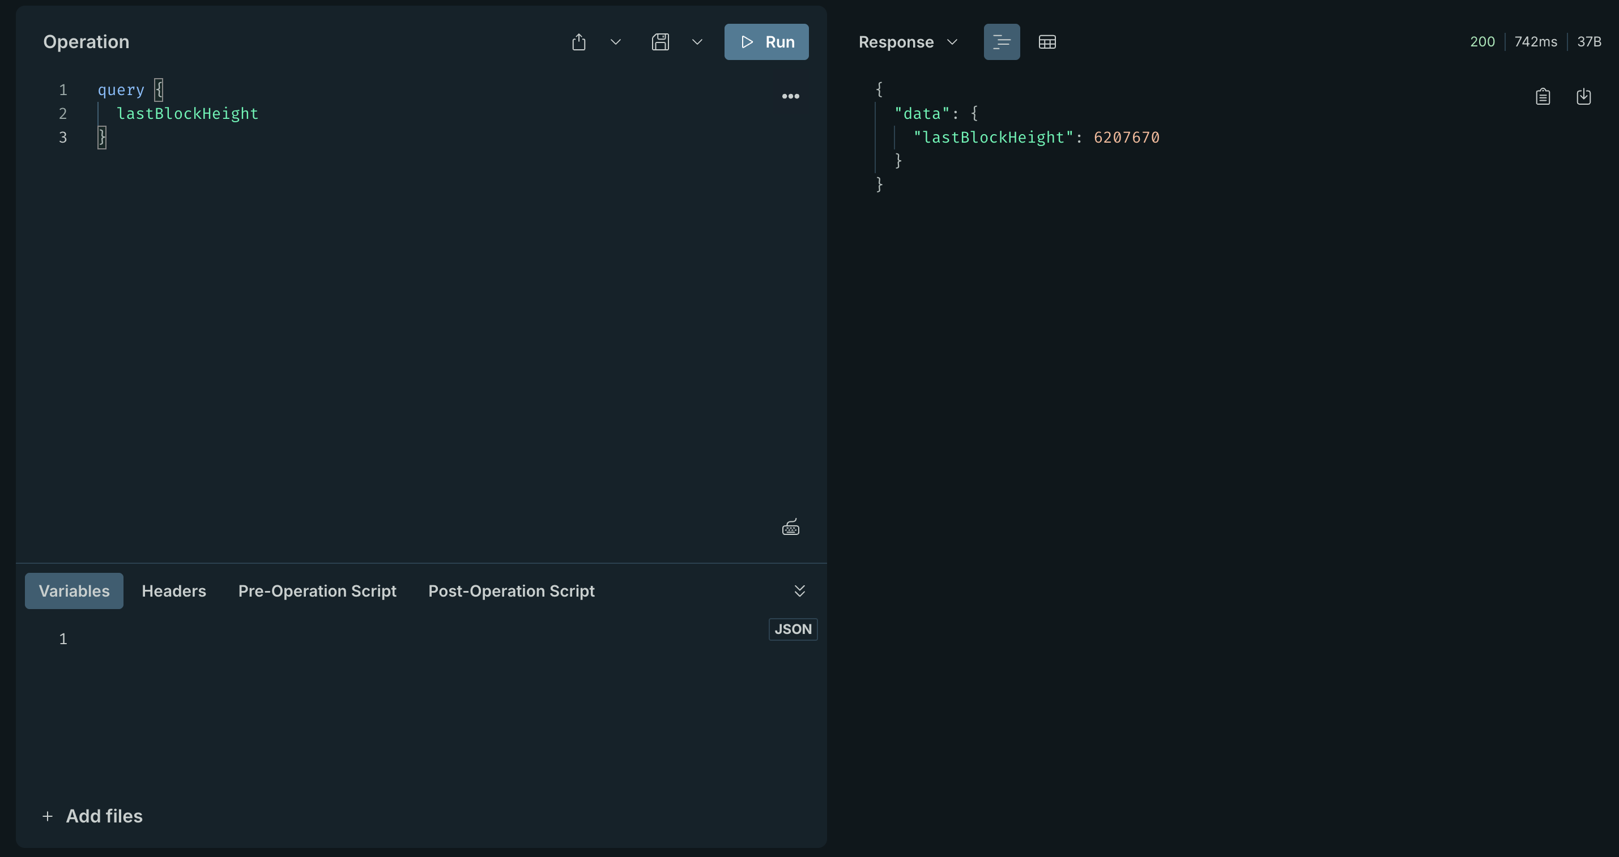Click the play icon in Run button
The width and height of the screenshot is (1619, 857).
pos(747,42)
